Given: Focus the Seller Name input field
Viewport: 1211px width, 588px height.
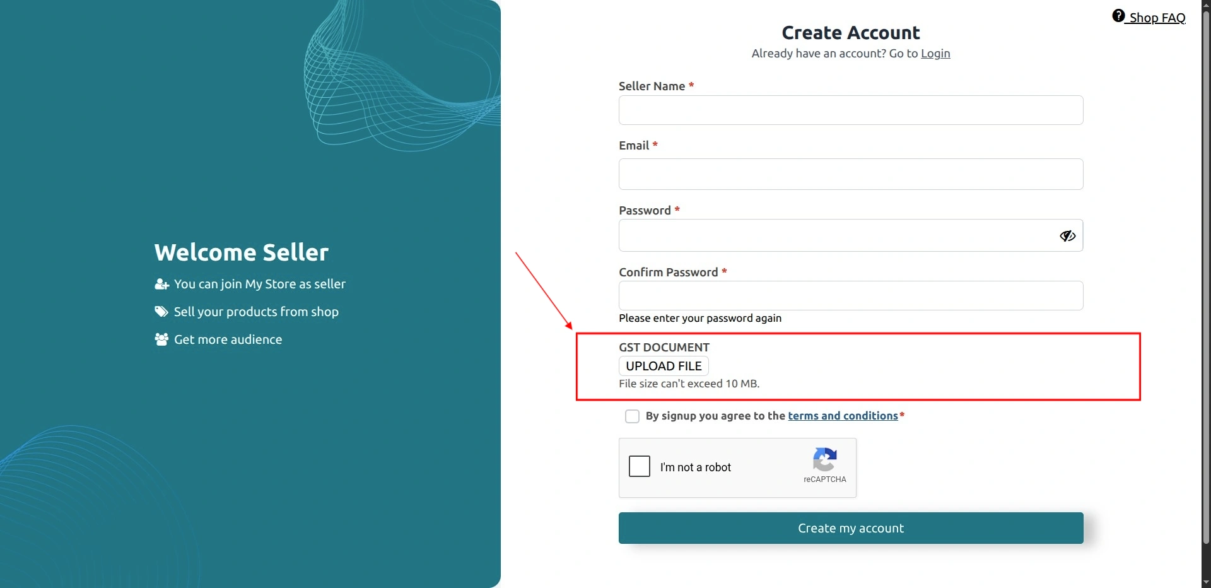Looking at the screenshot, I should (x=851, y=110).
